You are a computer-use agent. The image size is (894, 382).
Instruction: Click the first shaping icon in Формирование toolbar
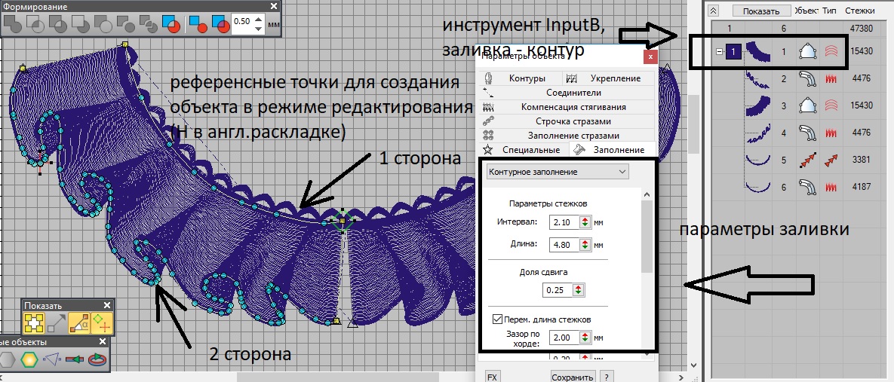[12, 23]
